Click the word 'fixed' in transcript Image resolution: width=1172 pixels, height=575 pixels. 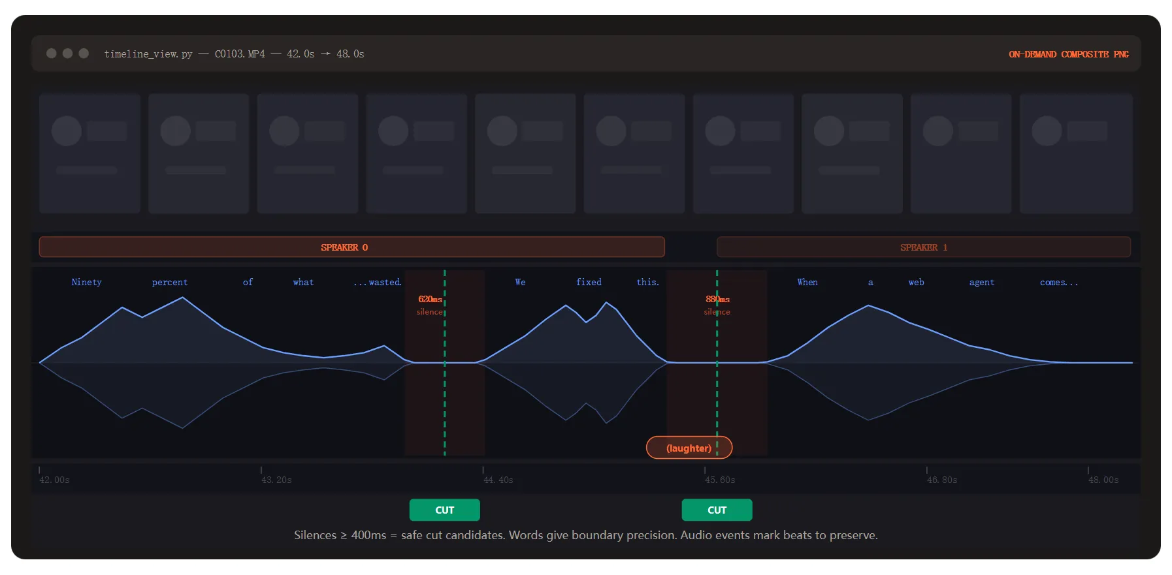[589, 282]
